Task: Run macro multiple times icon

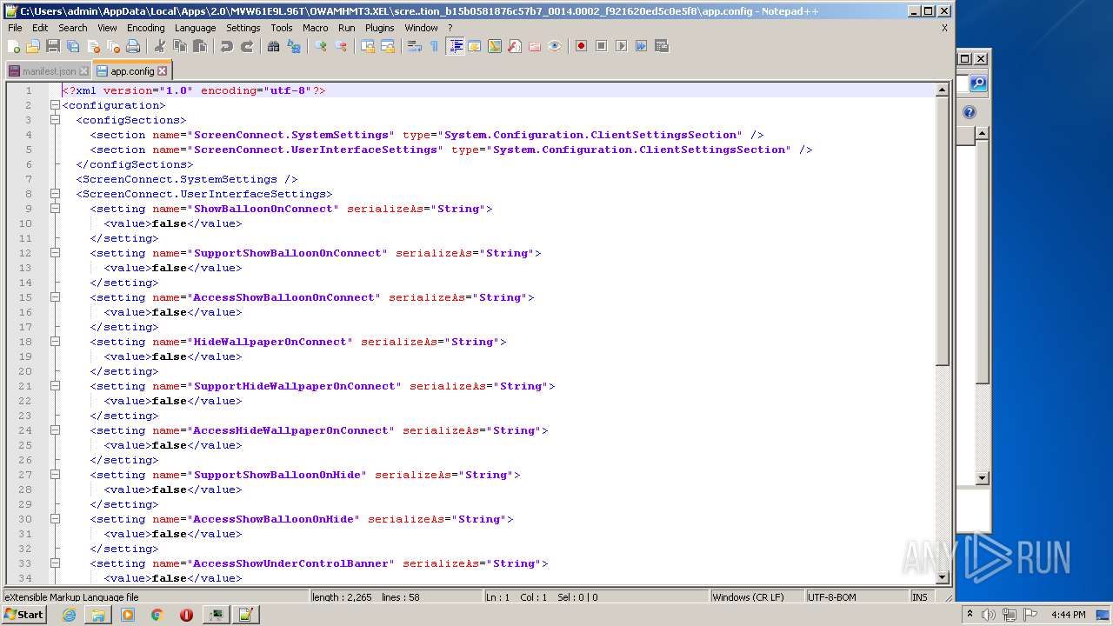Action: (641, 46)
